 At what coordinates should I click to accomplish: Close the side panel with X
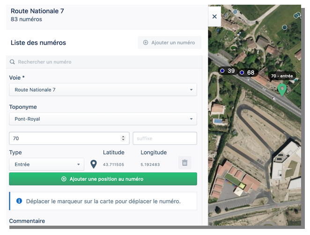click(214, 16)
